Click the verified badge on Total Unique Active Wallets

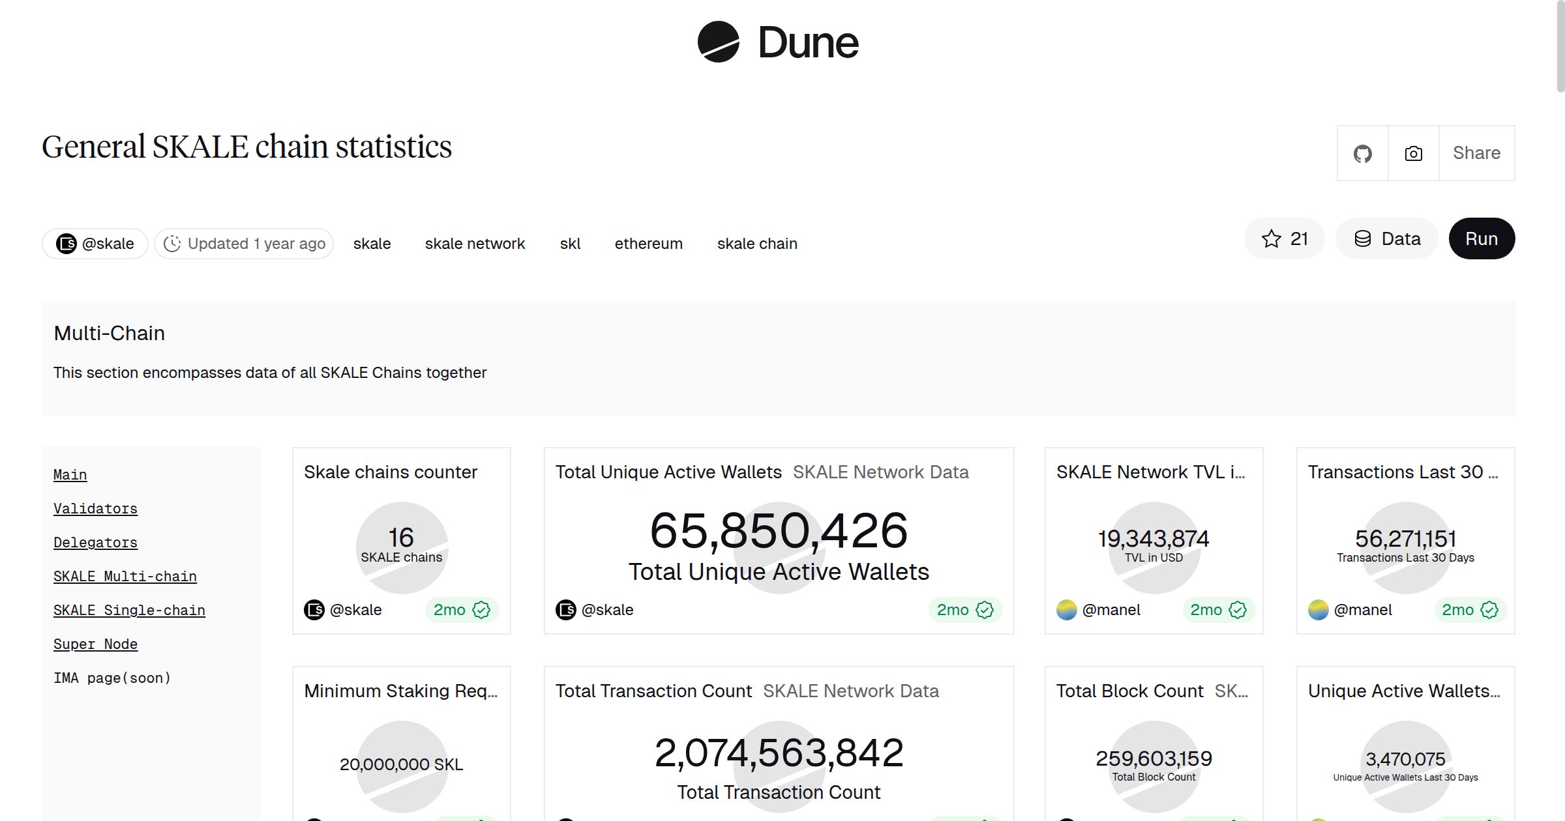pos(985,609)
